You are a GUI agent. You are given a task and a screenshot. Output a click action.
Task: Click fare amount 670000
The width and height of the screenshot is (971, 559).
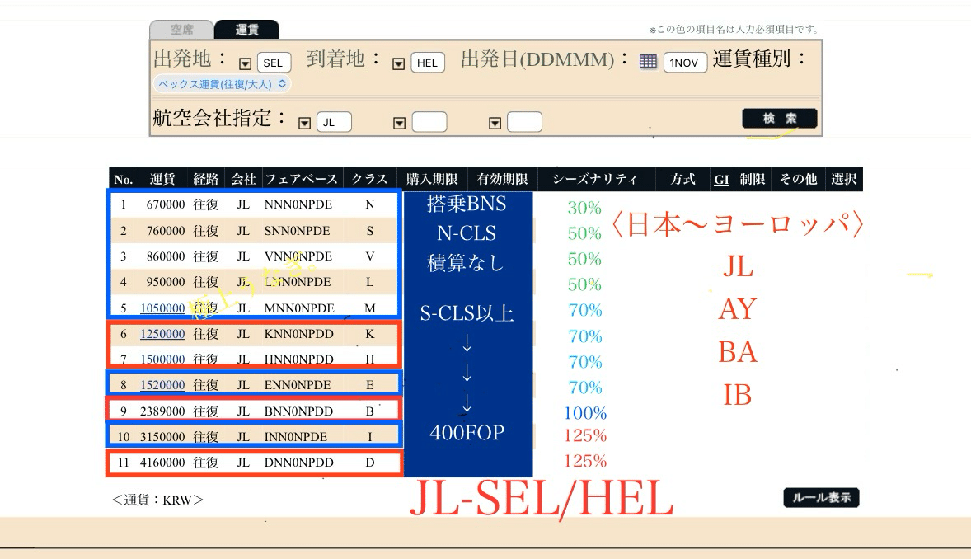point(166,204)
